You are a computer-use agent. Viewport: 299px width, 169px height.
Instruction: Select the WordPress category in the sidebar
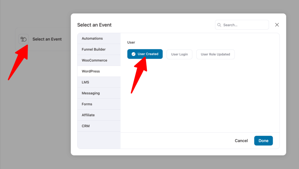tap(99, 71)
